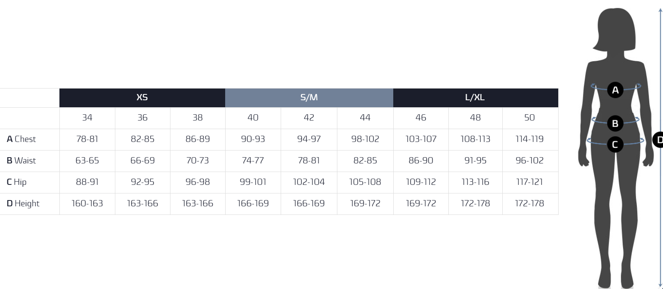Click size 50 column header
The image size is (663, 289).
tap(529, 118)
